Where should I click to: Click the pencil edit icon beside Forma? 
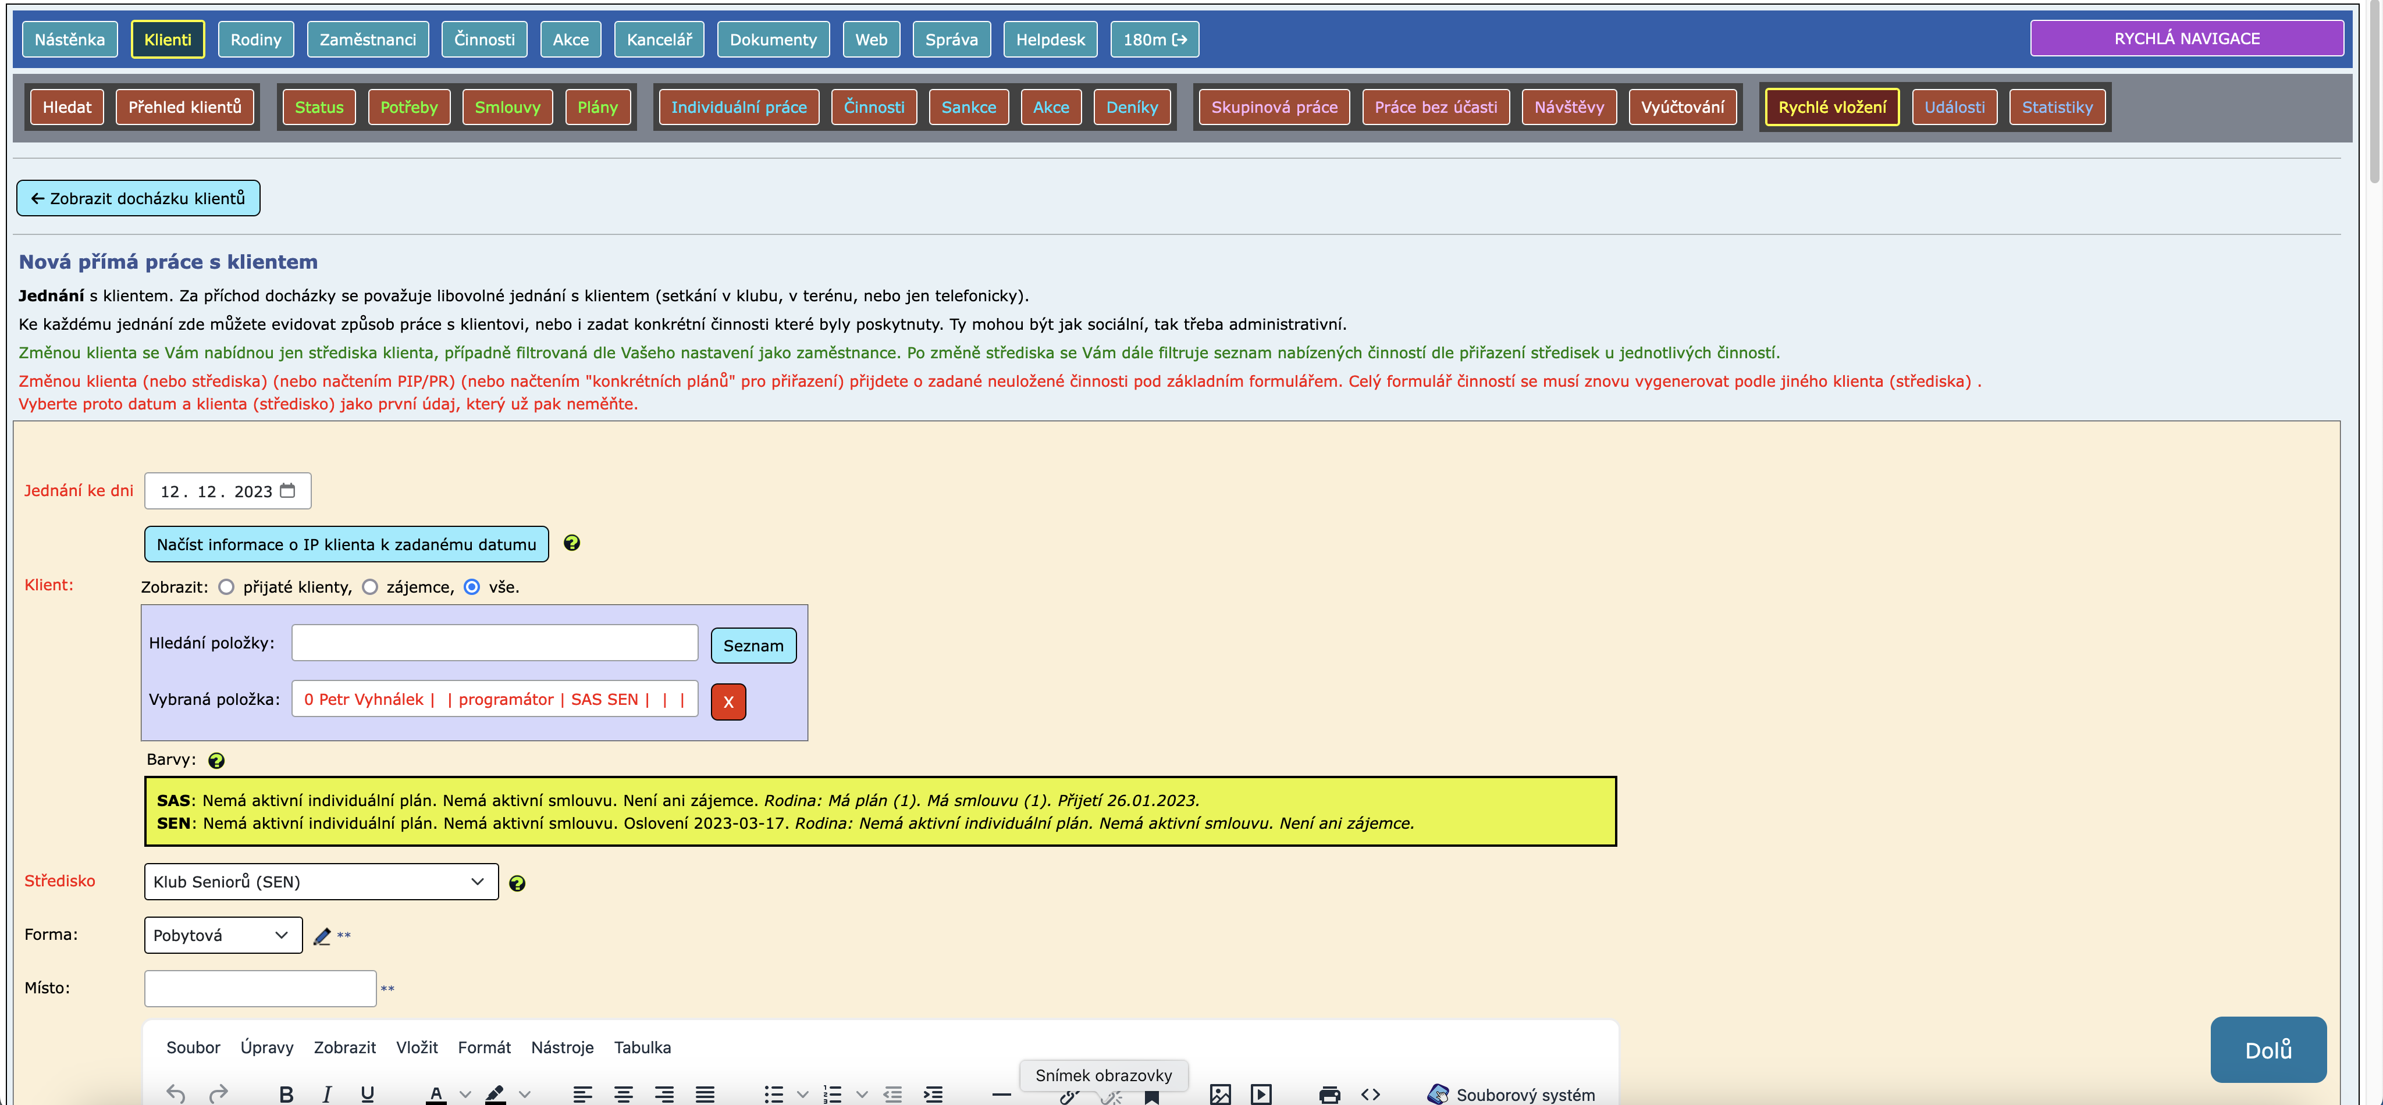click(x=322, y=936)
